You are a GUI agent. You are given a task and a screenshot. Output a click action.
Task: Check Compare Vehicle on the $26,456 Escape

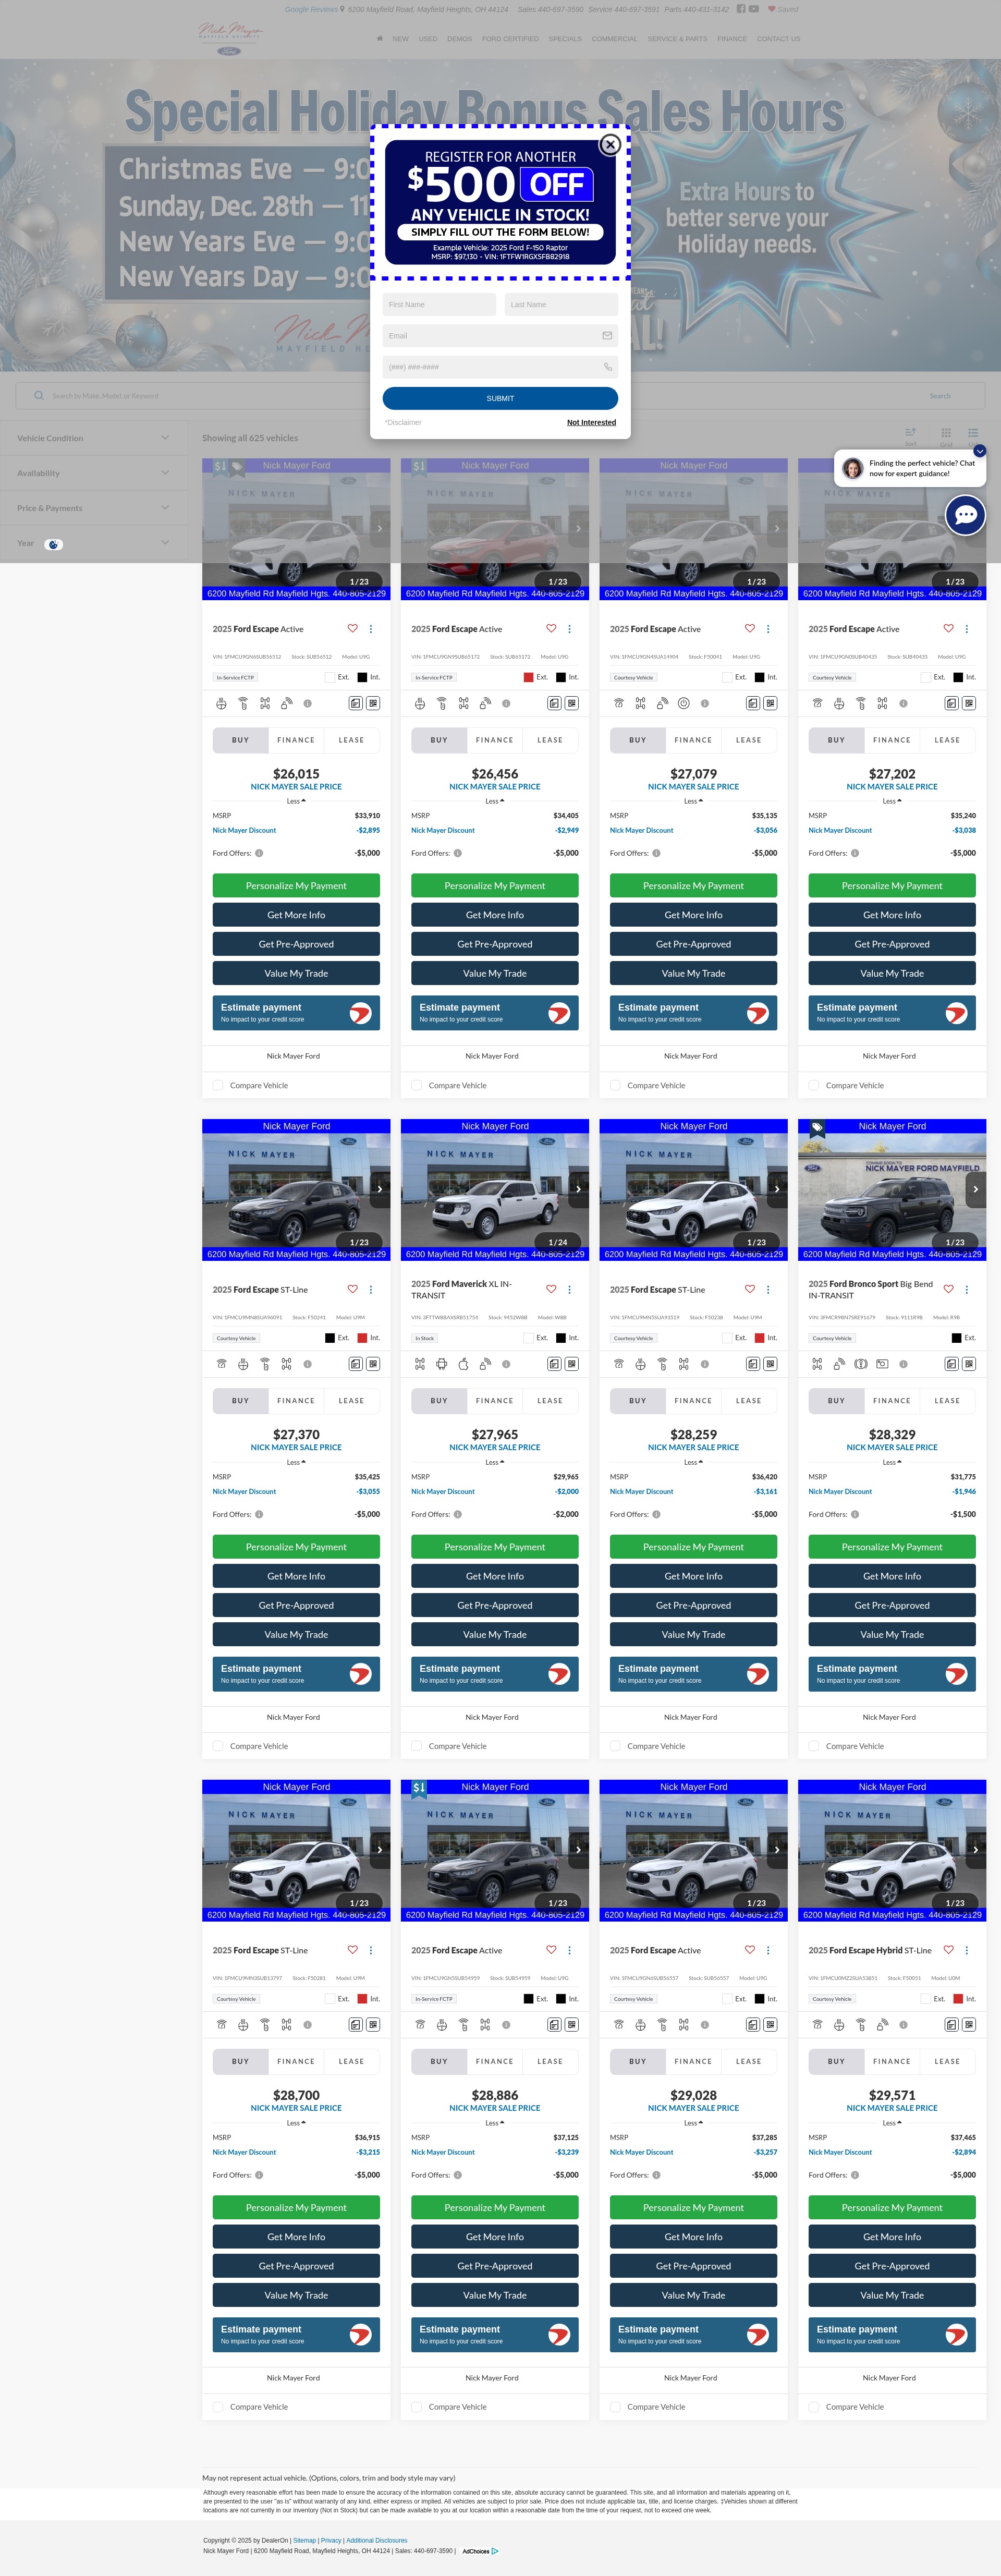417,1085
